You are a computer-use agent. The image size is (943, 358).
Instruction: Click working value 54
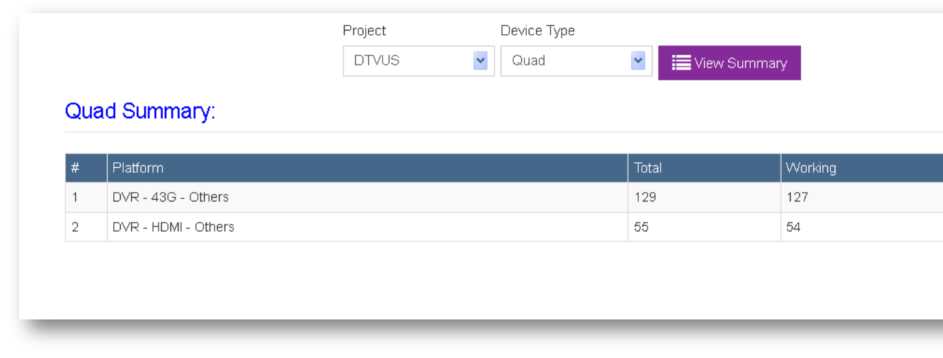[793, 227]
